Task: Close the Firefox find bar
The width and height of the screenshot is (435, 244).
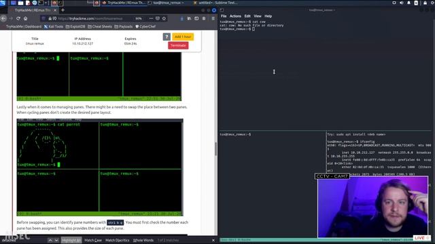Action: pos(213,240)
